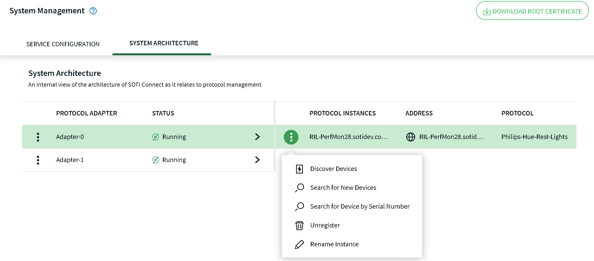The width and height of the screenshot is (594, 261).
Task: Click the System Management page title
Action: click(47, 11)
